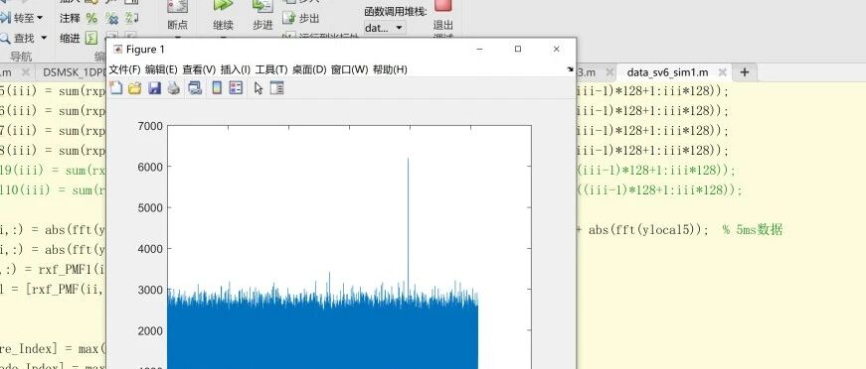
Task: Click the 2000 y-axis tick label
Action: click(150, 331)
